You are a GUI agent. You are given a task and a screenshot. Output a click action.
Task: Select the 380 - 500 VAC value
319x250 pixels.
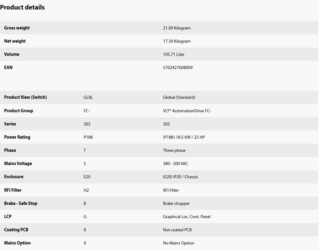tap(175, 163)
